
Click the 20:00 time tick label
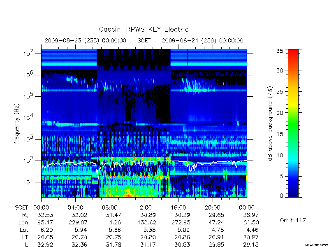212,207
